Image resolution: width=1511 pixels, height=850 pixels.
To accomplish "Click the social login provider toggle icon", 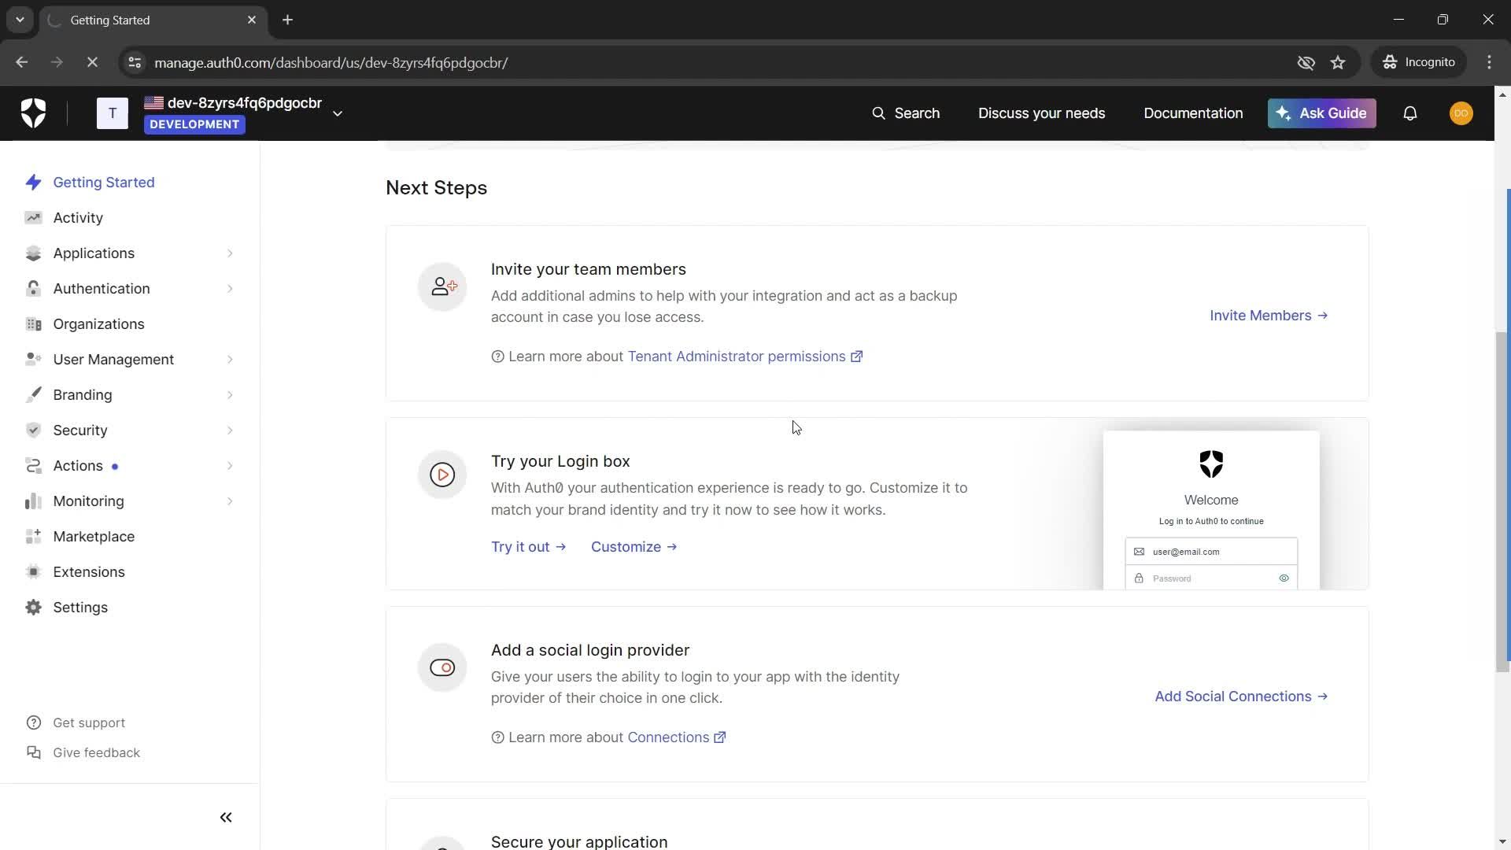I will [442, 667].
